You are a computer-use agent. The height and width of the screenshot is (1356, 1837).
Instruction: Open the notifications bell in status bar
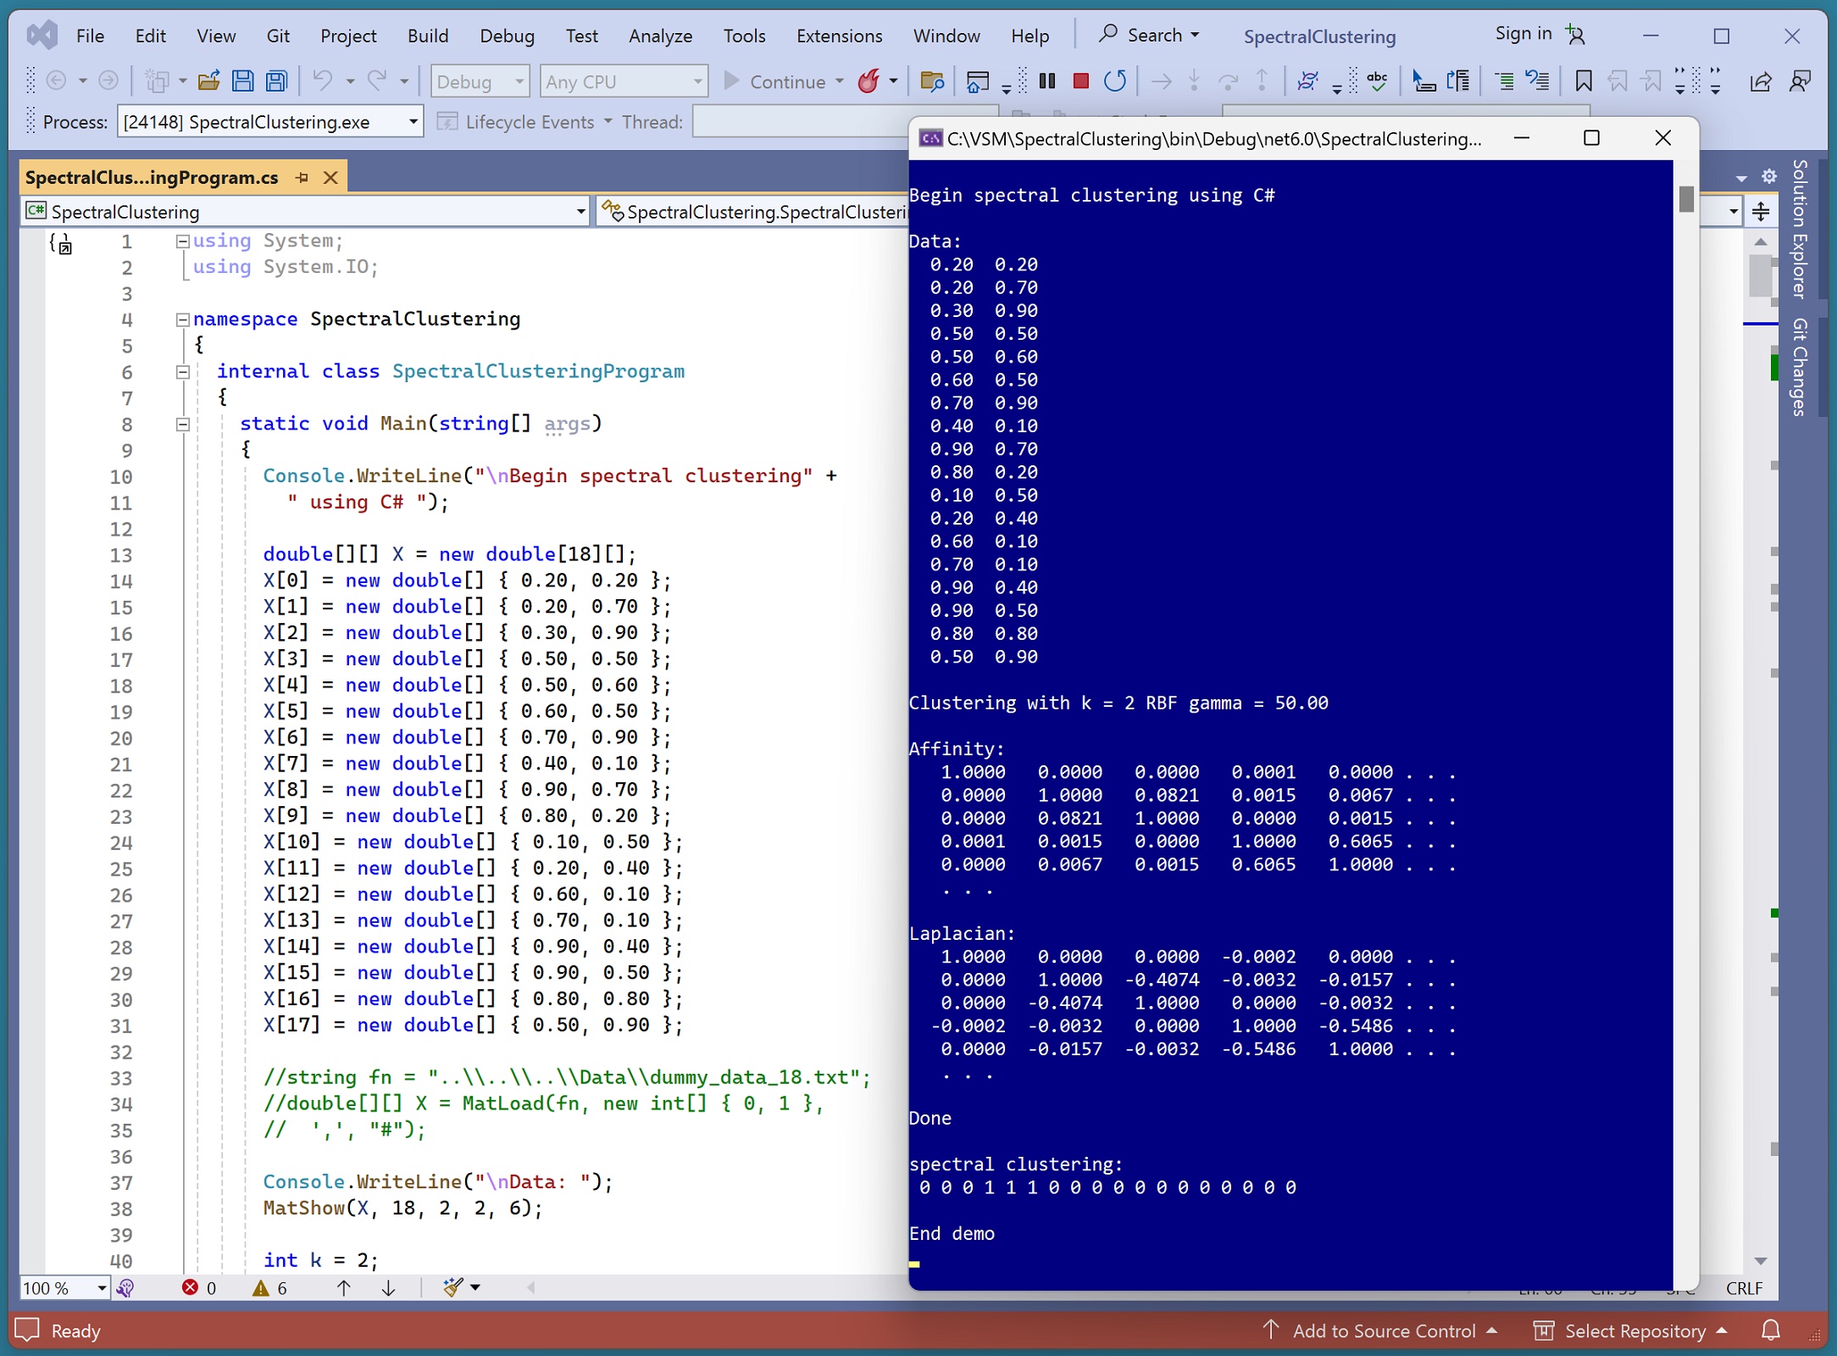[x=1771, y=1331]
